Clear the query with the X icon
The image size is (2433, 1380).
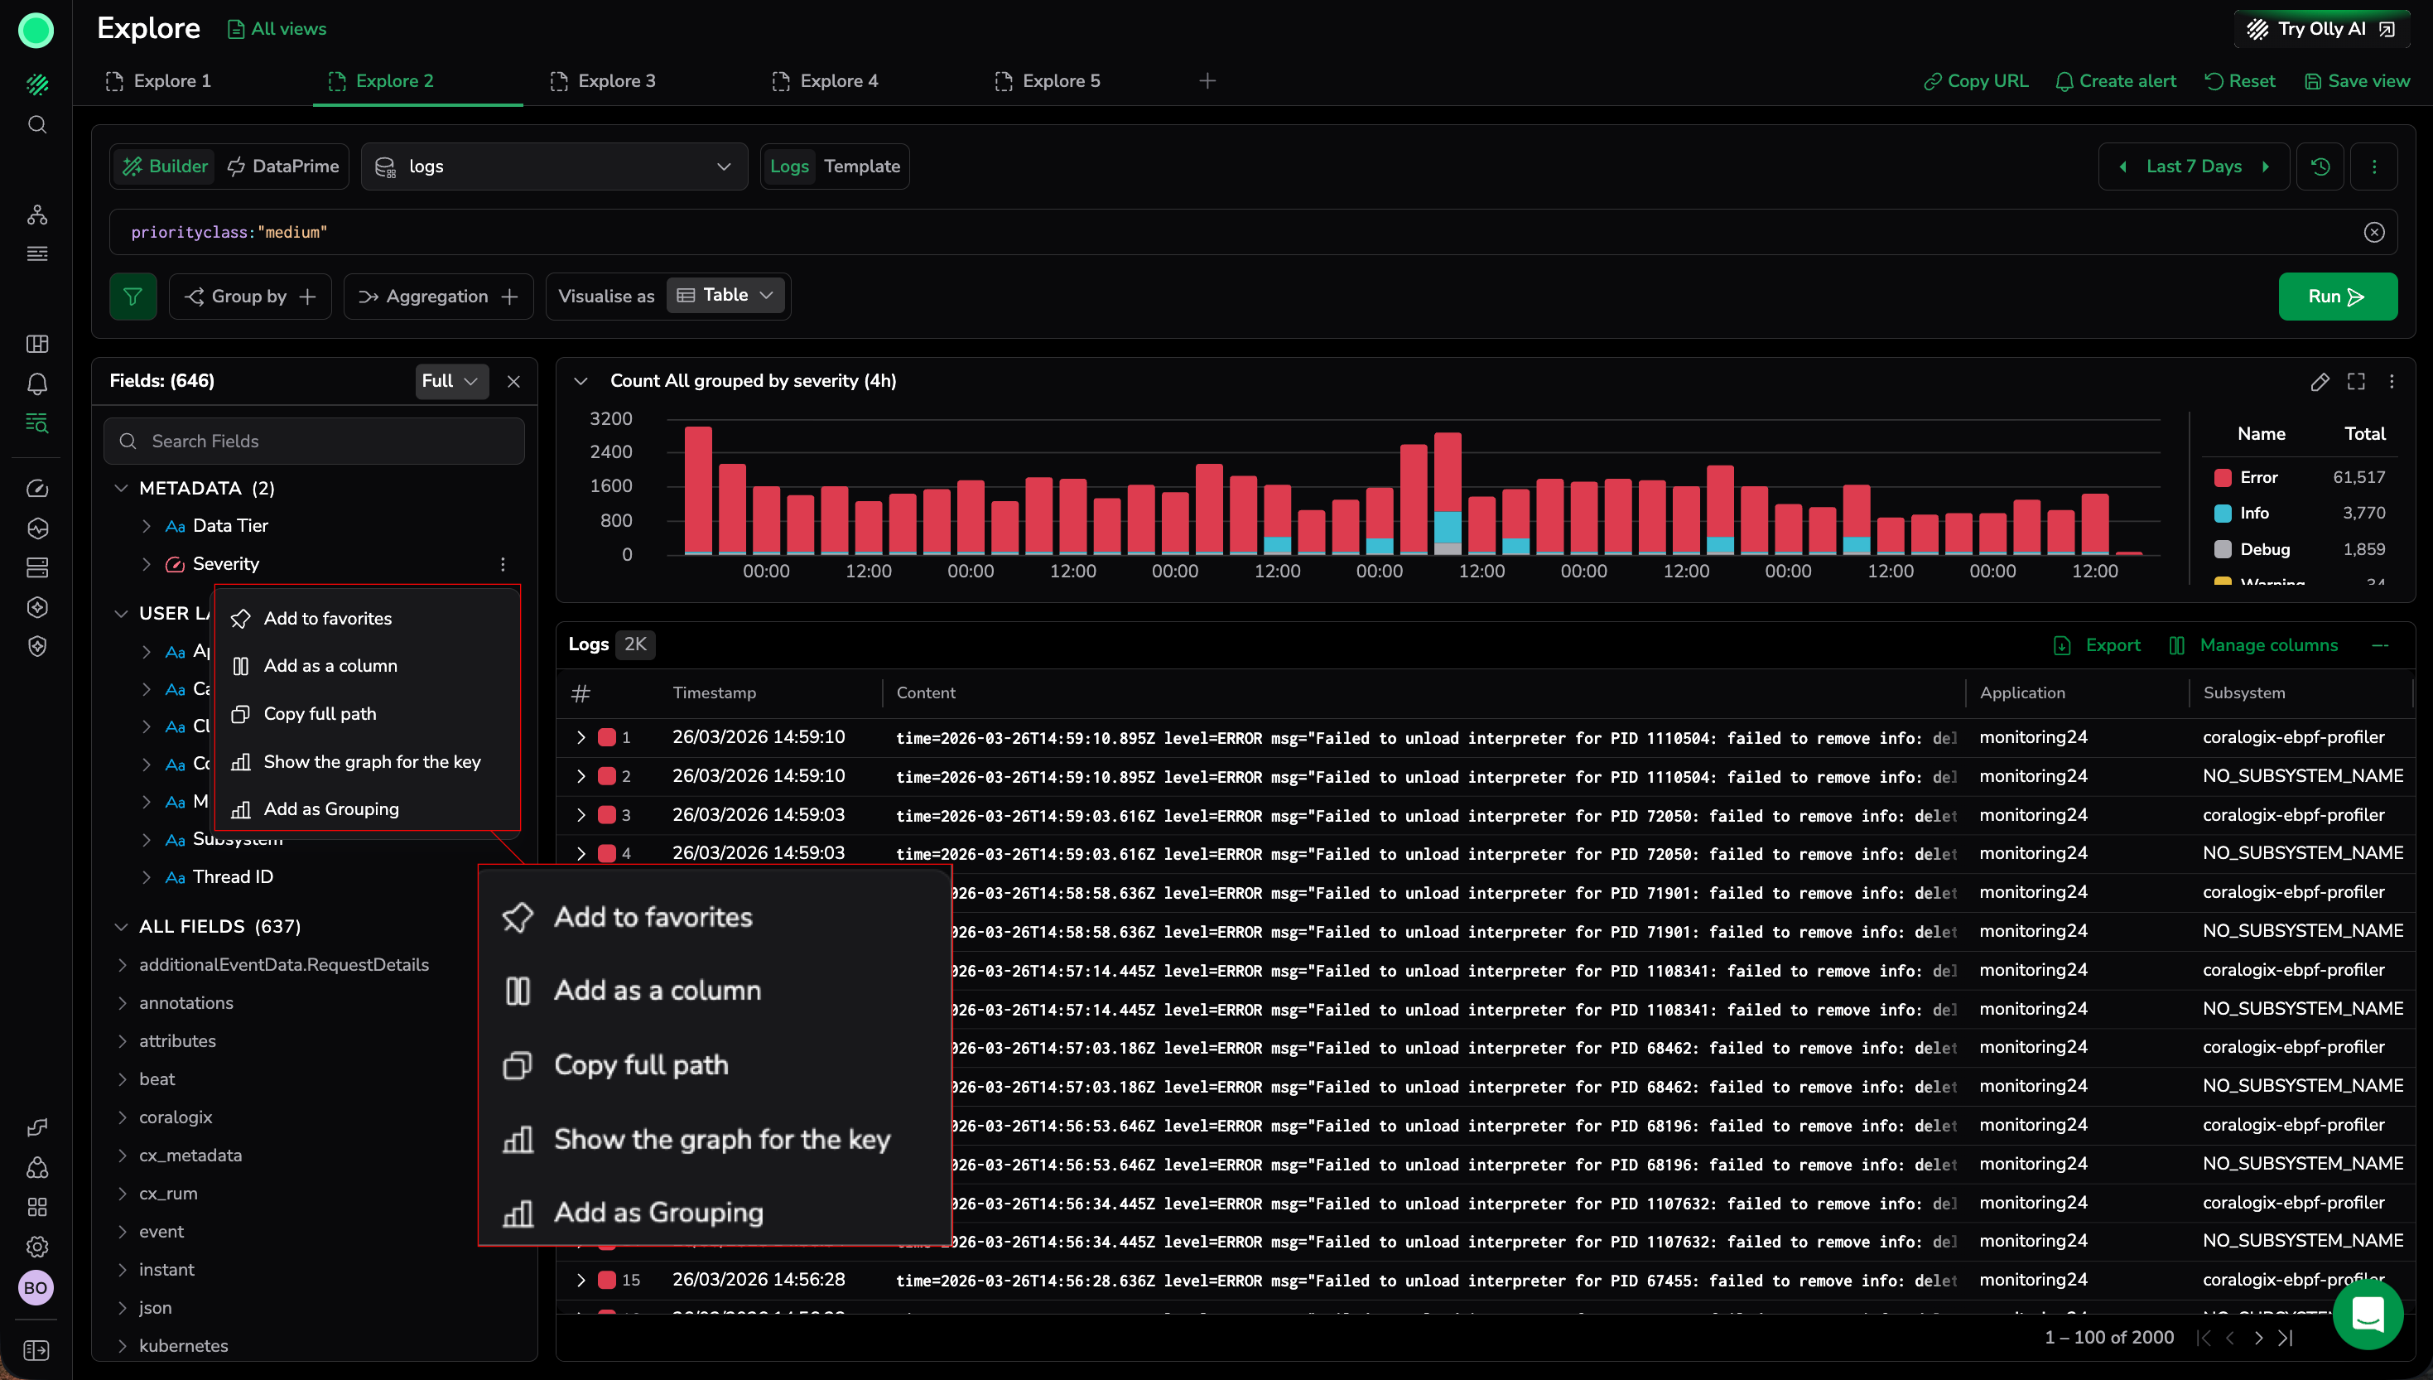click(2373, 232)
